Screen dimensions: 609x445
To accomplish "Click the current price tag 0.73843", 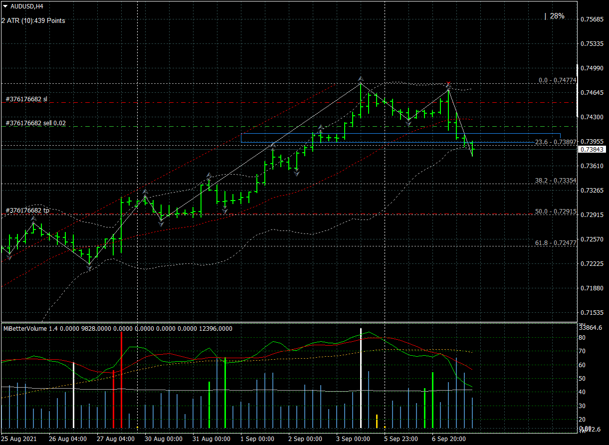I will (592, 149).
